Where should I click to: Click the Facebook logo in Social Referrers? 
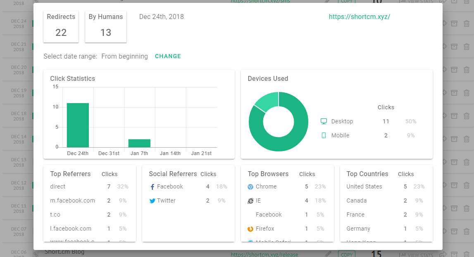click(152, 187)
